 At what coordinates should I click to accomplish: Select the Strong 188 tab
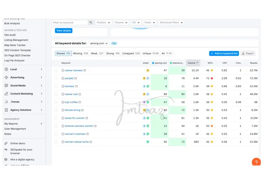(x=113, y=53)
